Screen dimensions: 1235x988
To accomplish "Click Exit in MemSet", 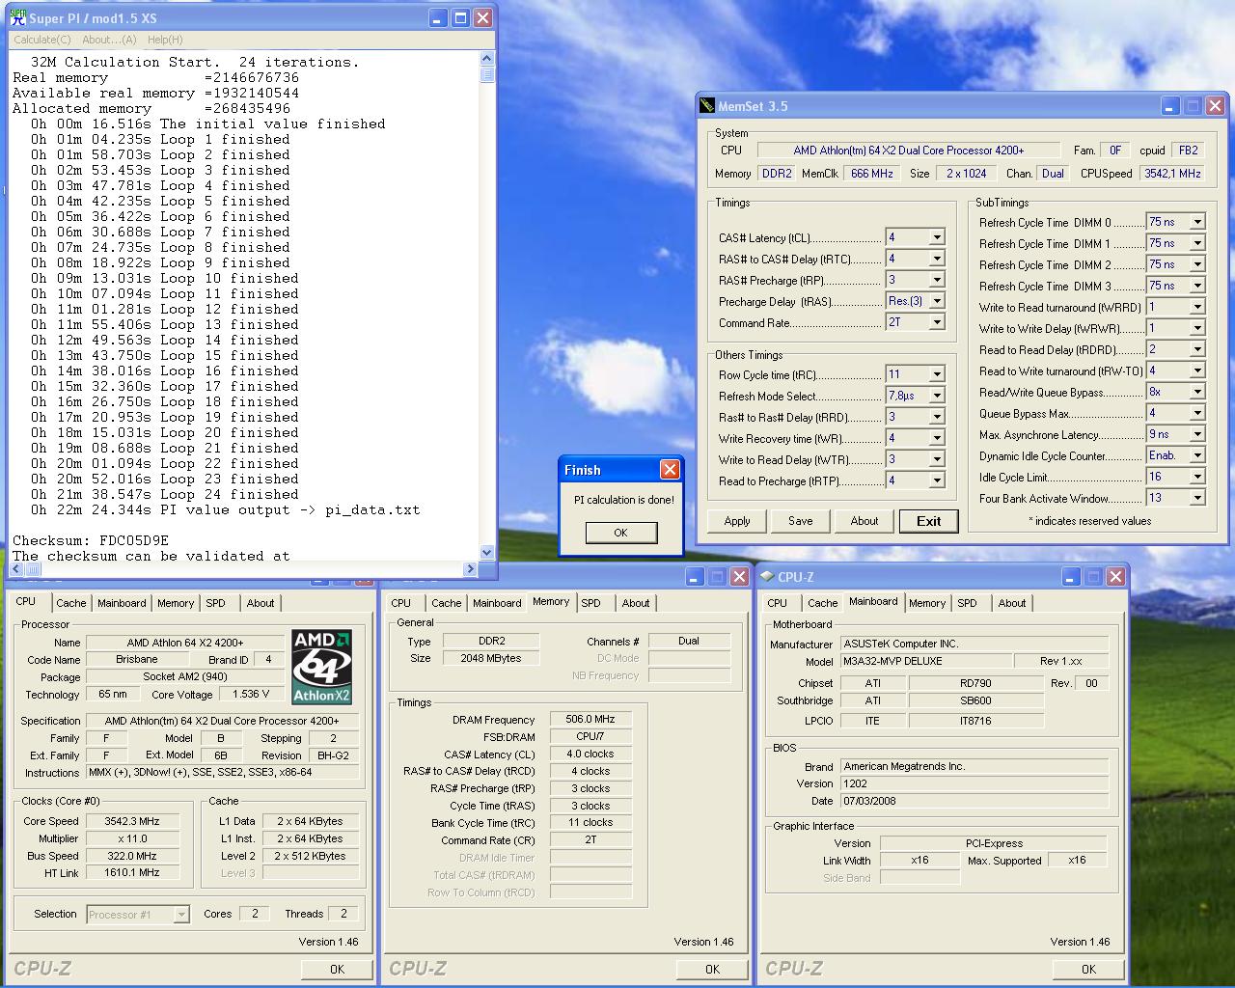I will (928, 521).
